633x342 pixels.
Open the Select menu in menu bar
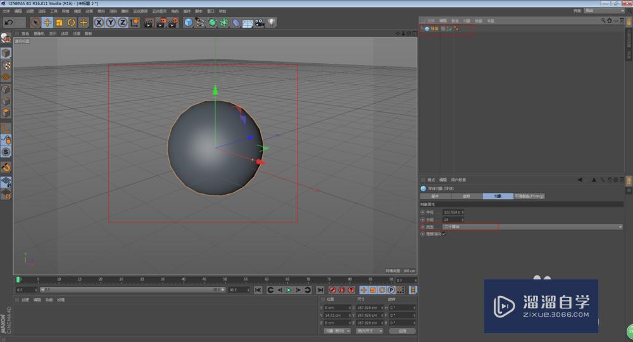(42, 11)
